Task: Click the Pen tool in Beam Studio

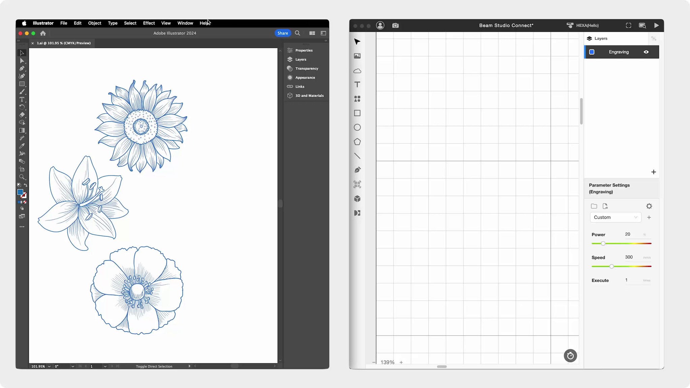Action: click(357, 170)
